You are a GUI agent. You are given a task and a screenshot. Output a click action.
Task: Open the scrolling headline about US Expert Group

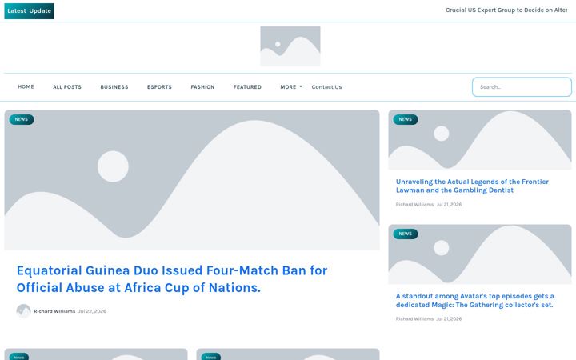point(506,10)
